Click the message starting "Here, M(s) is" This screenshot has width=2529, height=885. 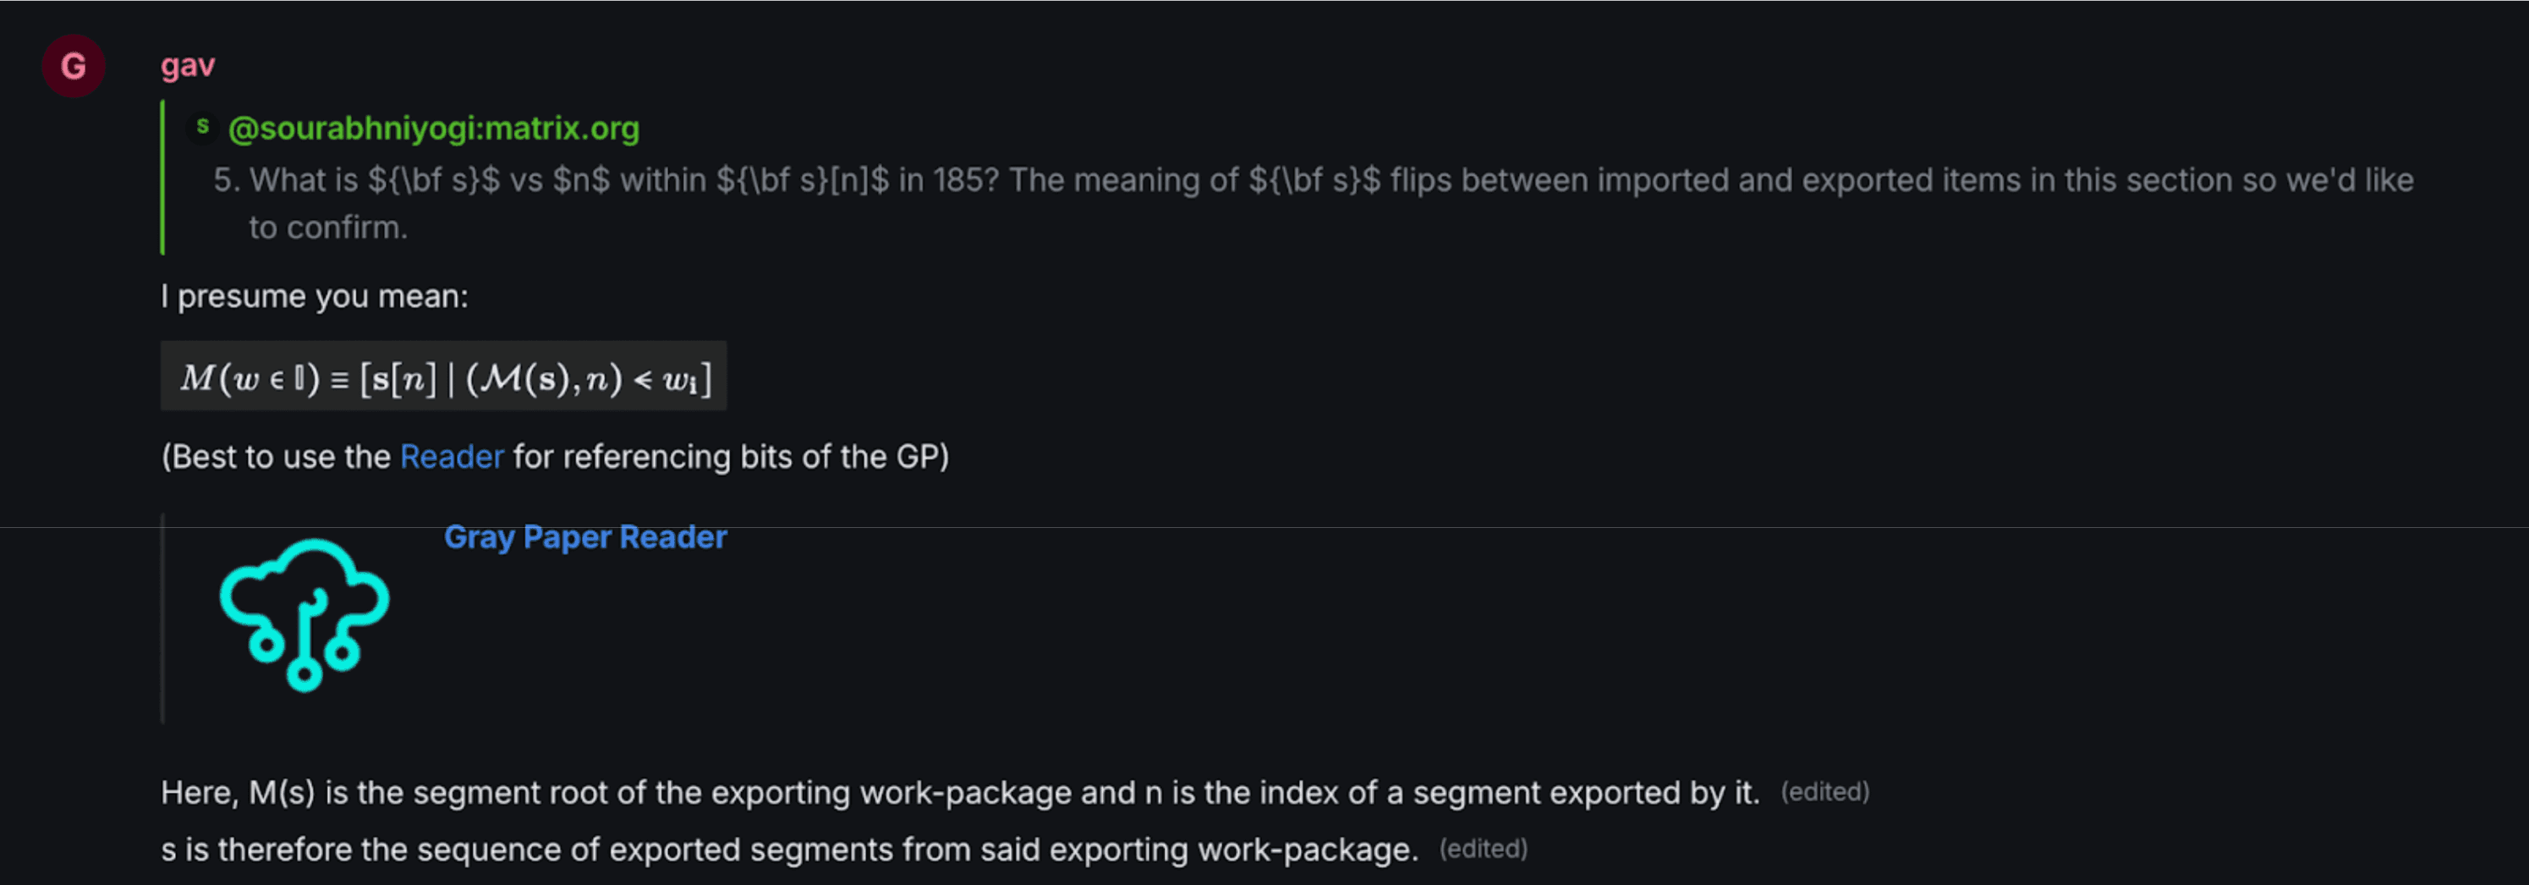(958, 793)
